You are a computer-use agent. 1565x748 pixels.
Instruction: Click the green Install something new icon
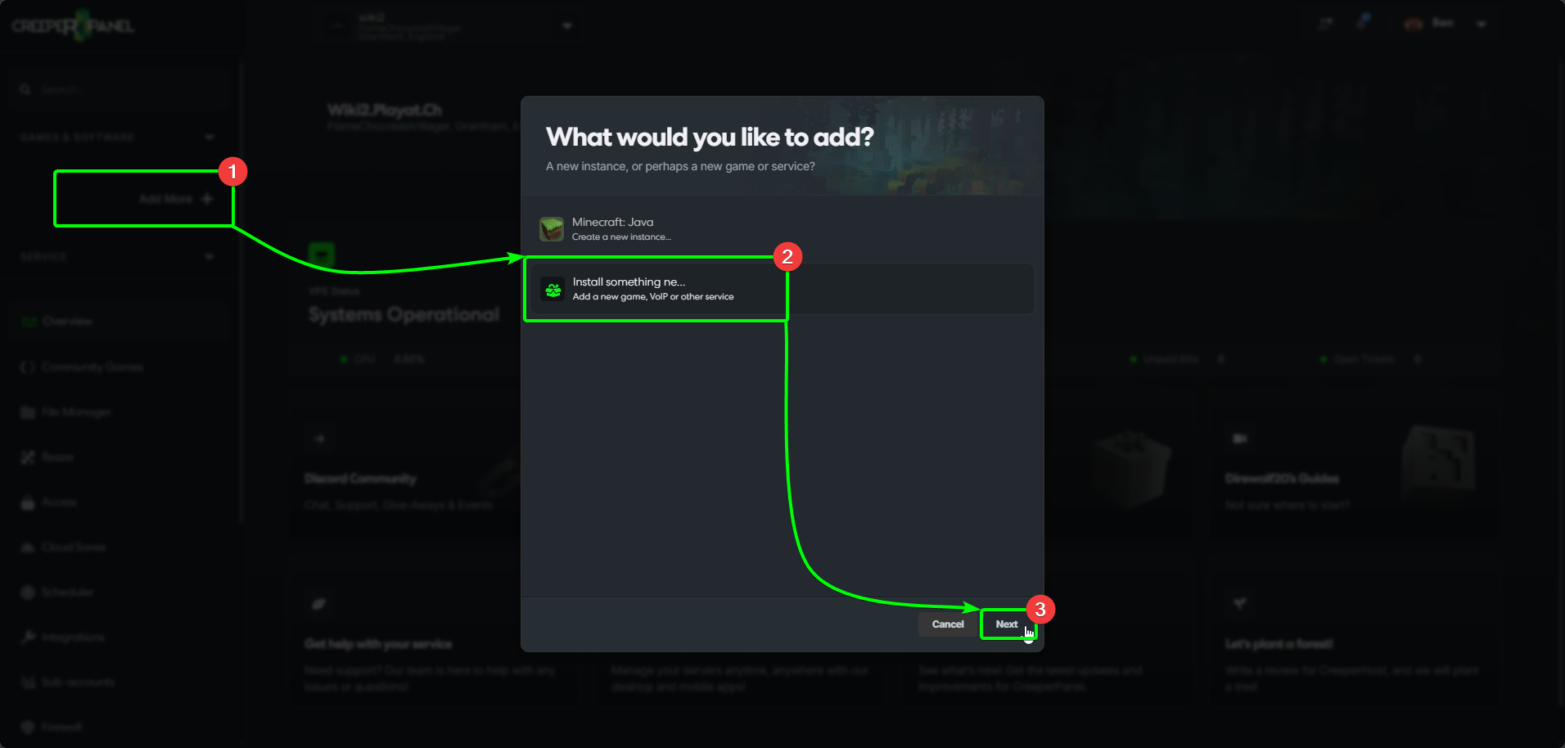click(552, 289)
